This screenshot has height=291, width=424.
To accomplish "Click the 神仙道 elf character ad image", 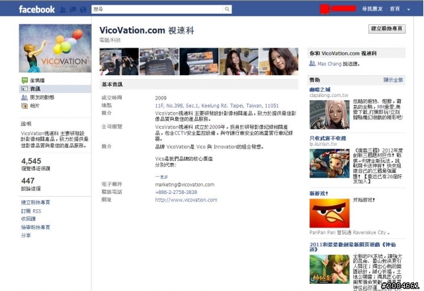I will (x=329, y=269).
